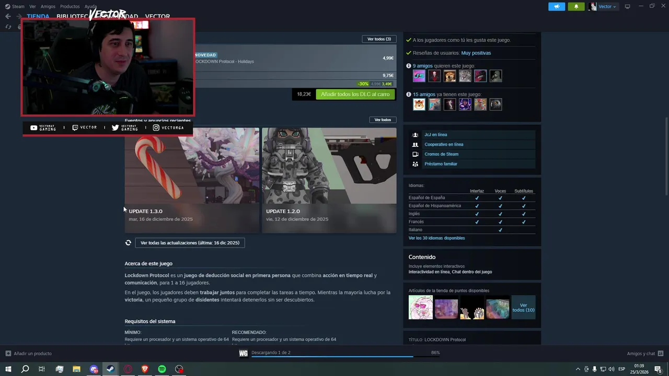Viewport: 669px width, 376px height.
Task: Open the Muy positivas reviews link
Action: point(476,53)
